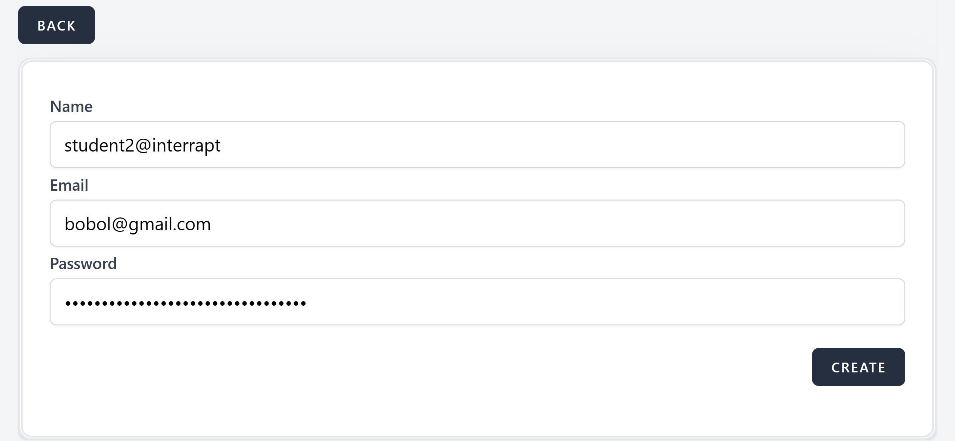Viewport: 955px width, 441px height.
Task: Place cursor after last password dot
Action: 307,303
